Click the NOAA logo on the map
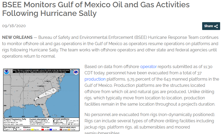This screenshot has width=223, height=134. pos(7,72)
